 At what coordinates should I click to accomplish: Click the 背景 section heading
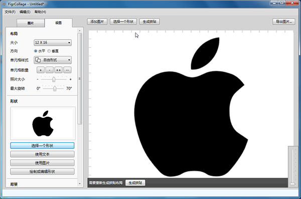(14, 184)
